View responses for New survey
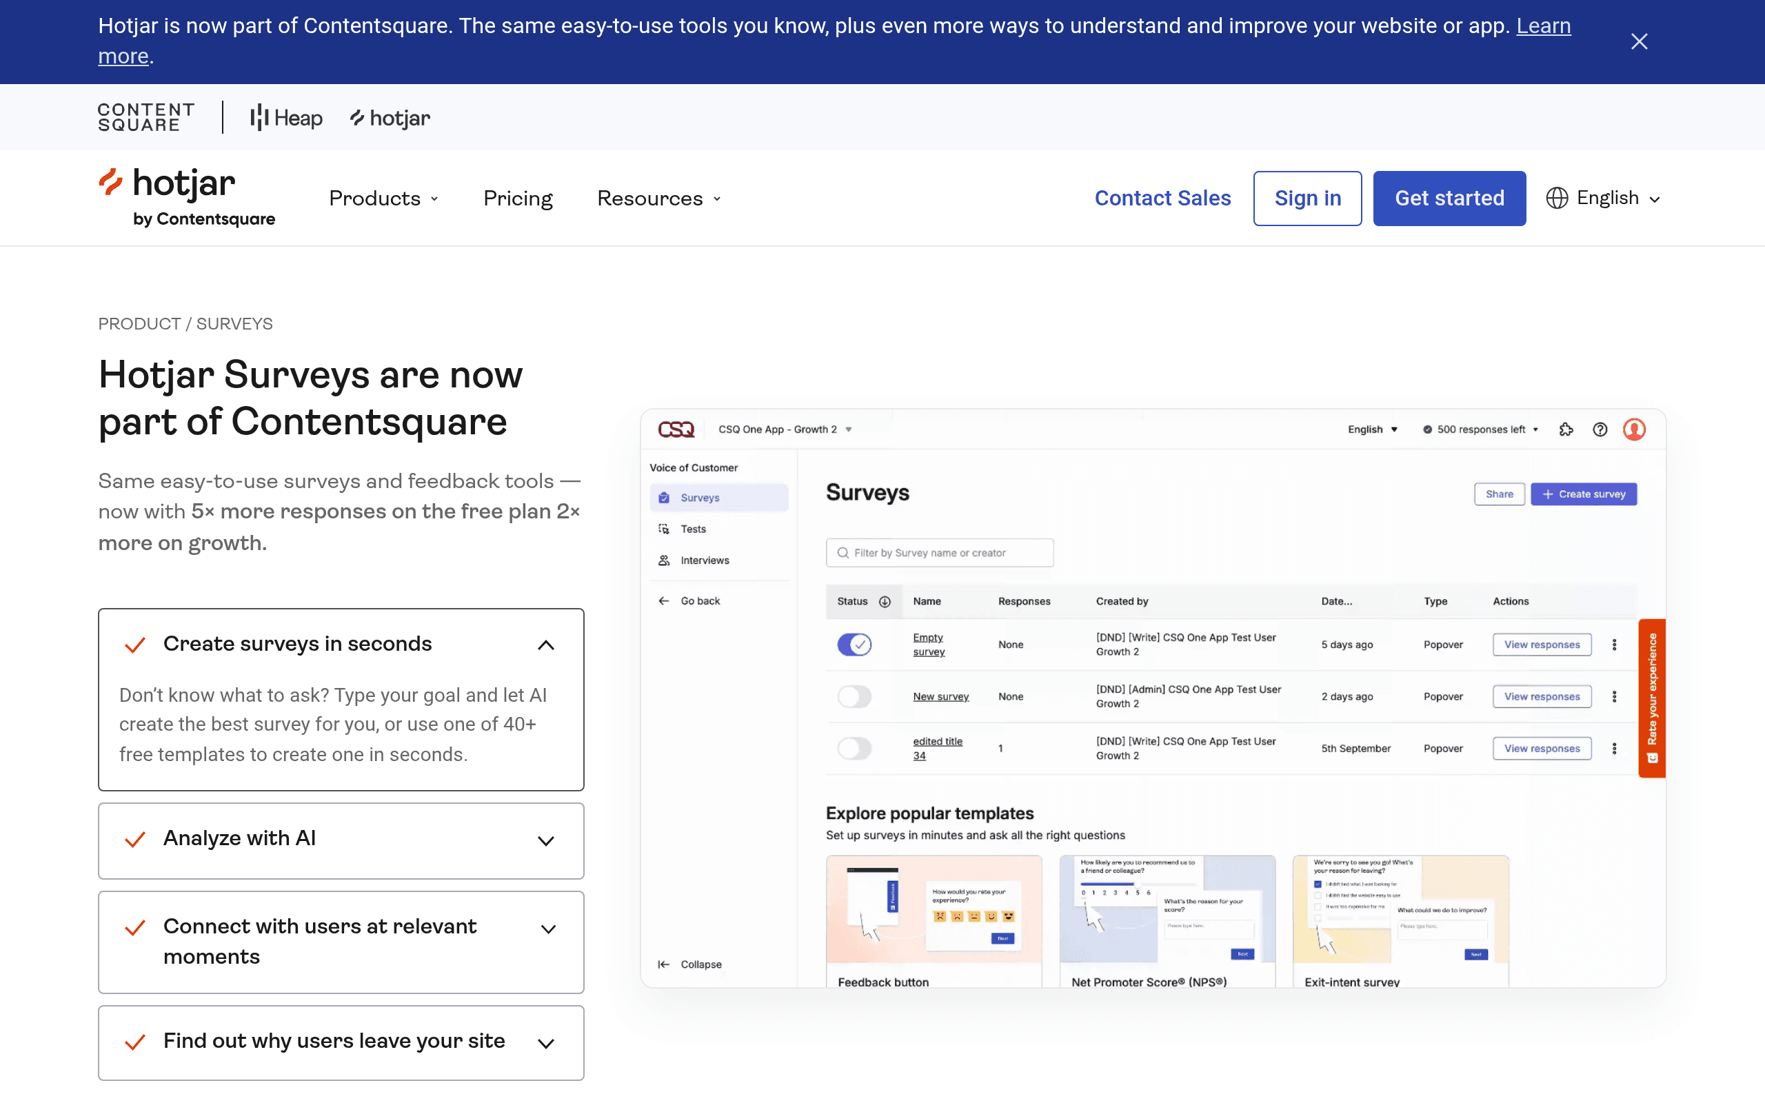 click(x=1542, y=697)
